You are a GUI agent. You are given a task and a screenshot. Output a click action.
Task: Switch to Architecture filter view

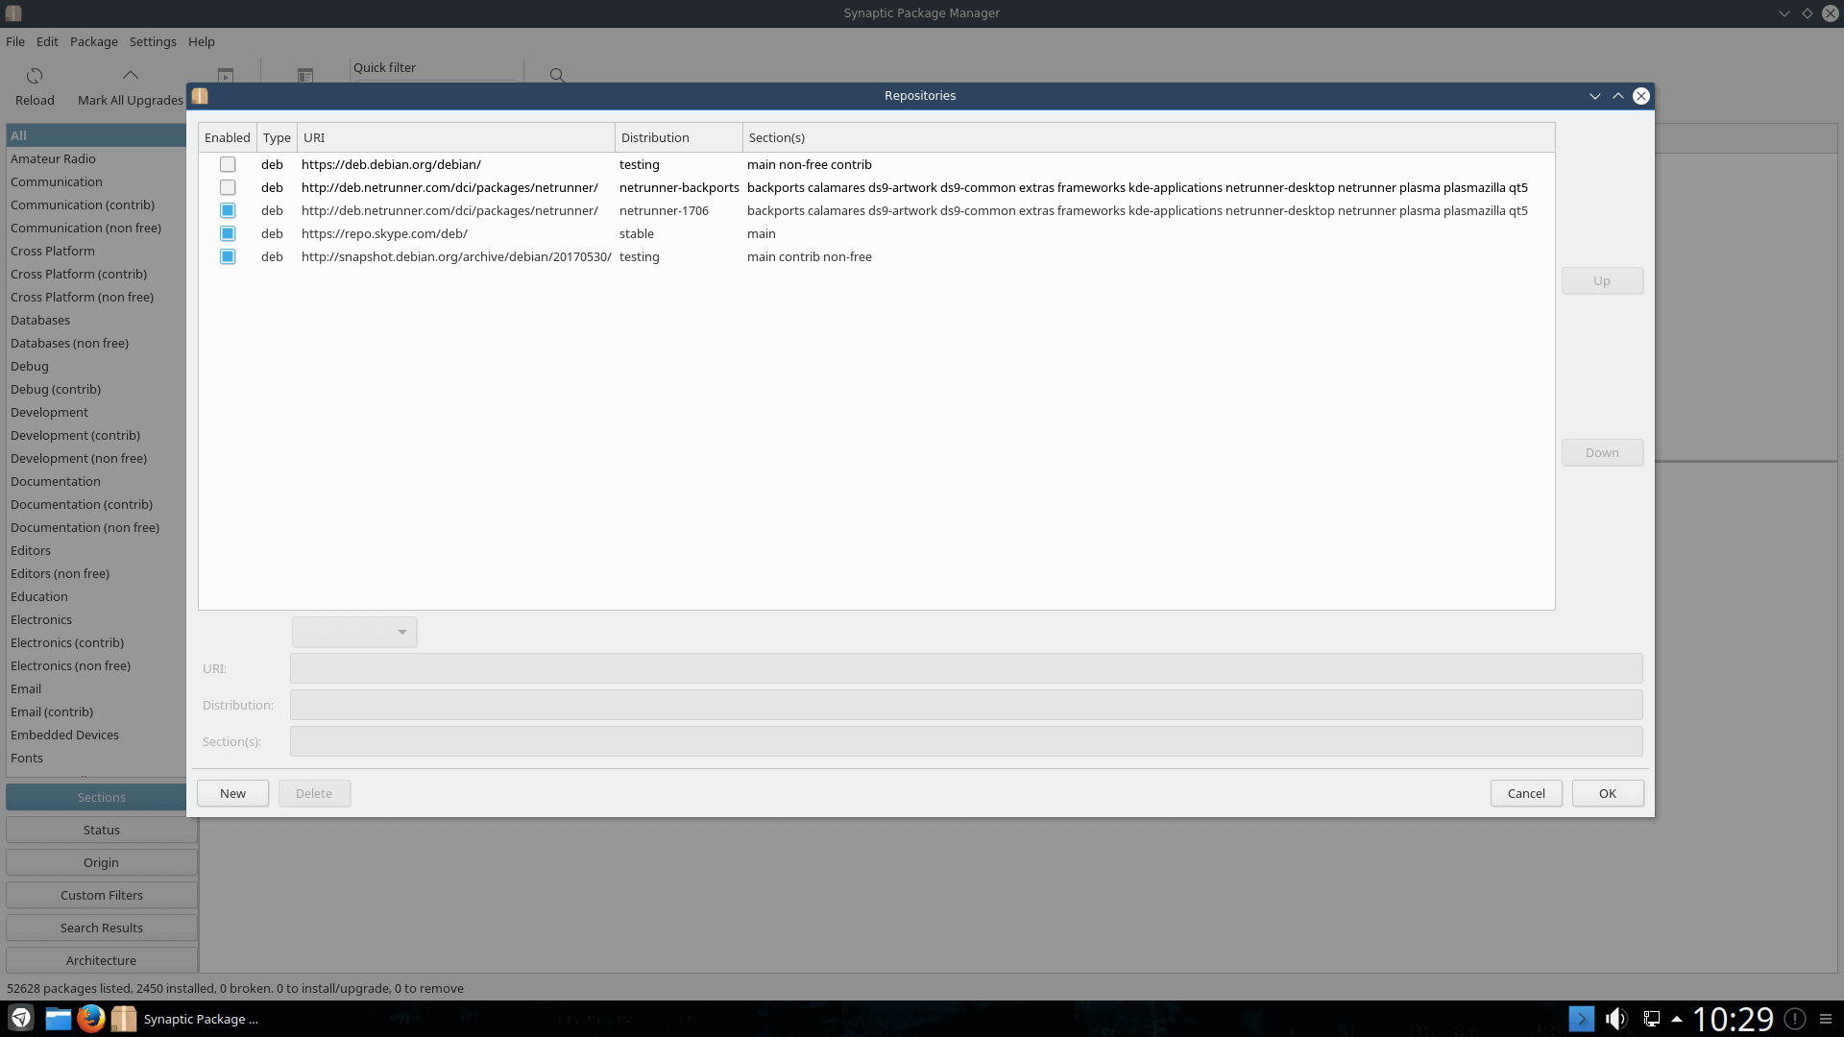click(102, 960)
